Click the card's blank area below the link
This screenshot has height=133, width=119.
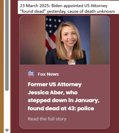tap(65, 125)
